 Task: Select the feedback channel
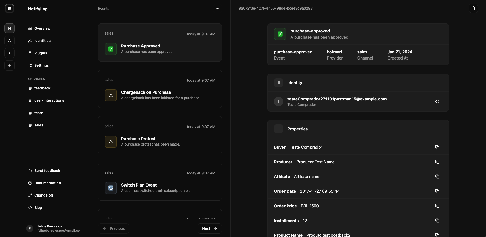coord(39,88)
